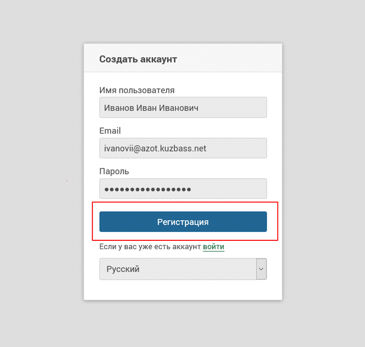Focus the Email input field

click(183, 148)
